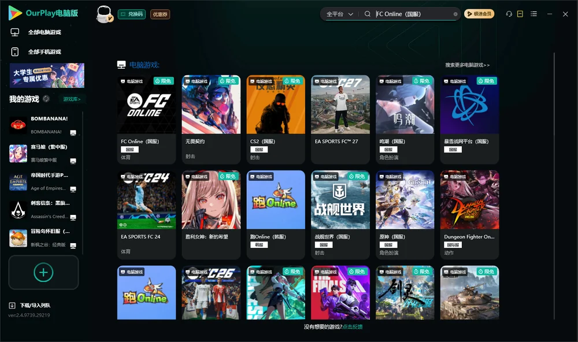578x342 pixels.
Task: Open the 无畏契约 game card
Action: (x=211, y=120)
